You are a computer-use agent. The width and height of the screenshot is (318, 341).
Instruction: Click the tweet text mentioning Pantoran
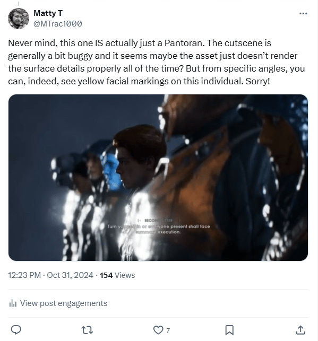156,62
